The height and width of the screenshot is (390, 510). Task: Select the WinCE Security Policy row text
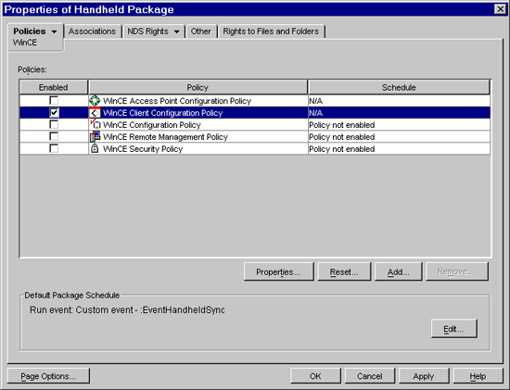(x=143, y=149)
